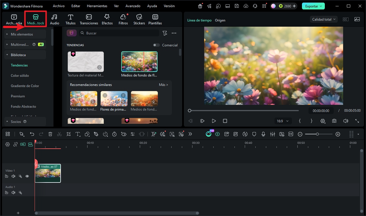Zoom out timeline with minus icon
Screen dimensions: 366x216
tap(300, 134)
